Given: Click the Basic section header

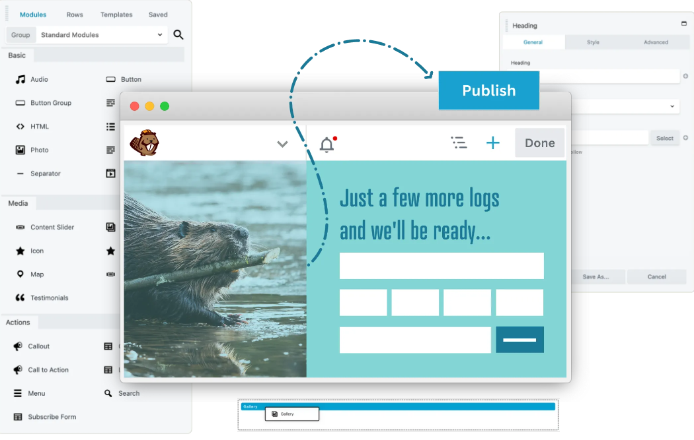Looking at the screenshot, I should point(17,55).
